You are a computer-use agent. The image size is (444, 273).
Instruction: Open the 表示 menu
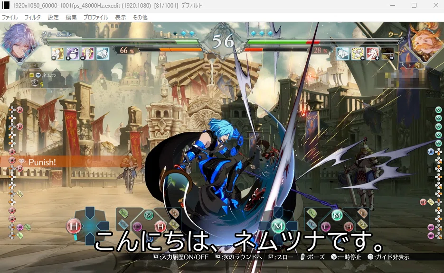click(120, 17)
